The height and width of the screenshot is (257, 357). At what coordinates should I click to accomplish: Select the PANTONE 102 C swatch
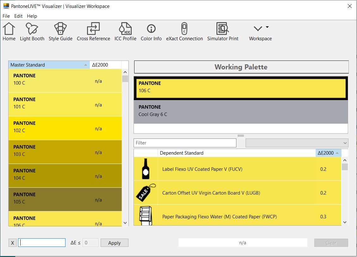pos(65,128)
